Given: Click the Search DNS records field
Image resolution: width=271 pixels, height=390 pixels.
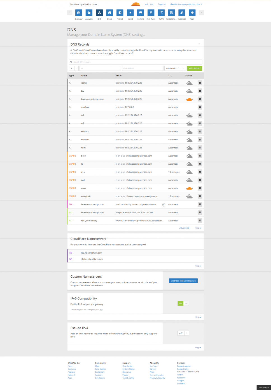Looking at the screenshot, I should point(135,62).
